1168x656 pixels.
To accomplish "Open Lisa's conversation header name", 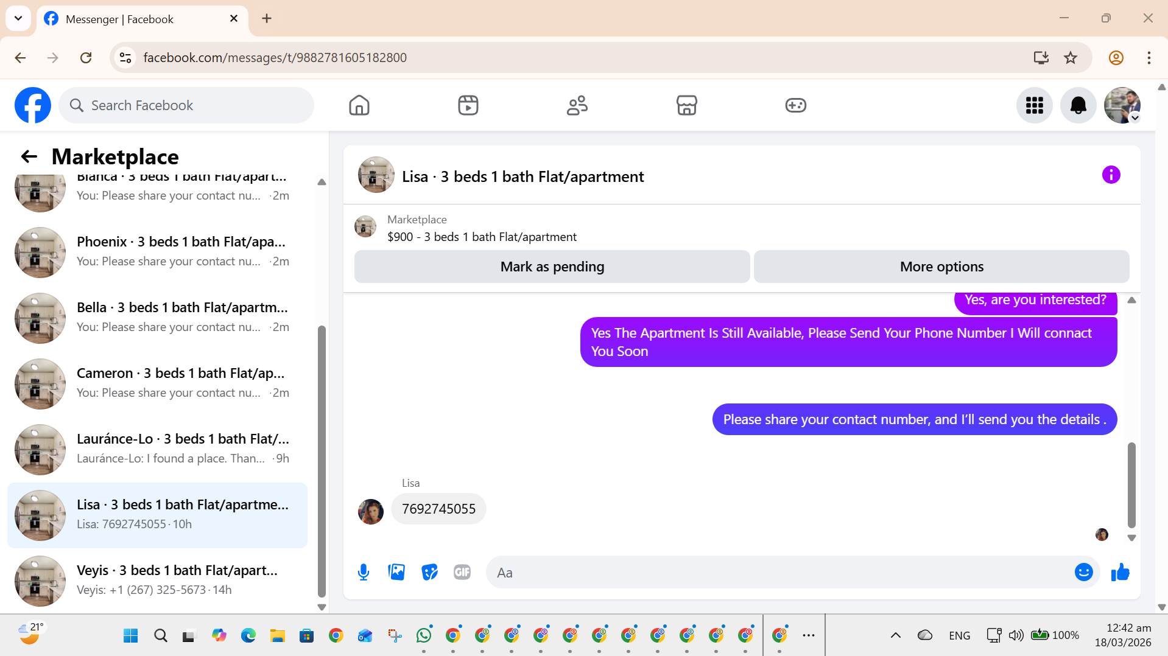I will (522, 176).
